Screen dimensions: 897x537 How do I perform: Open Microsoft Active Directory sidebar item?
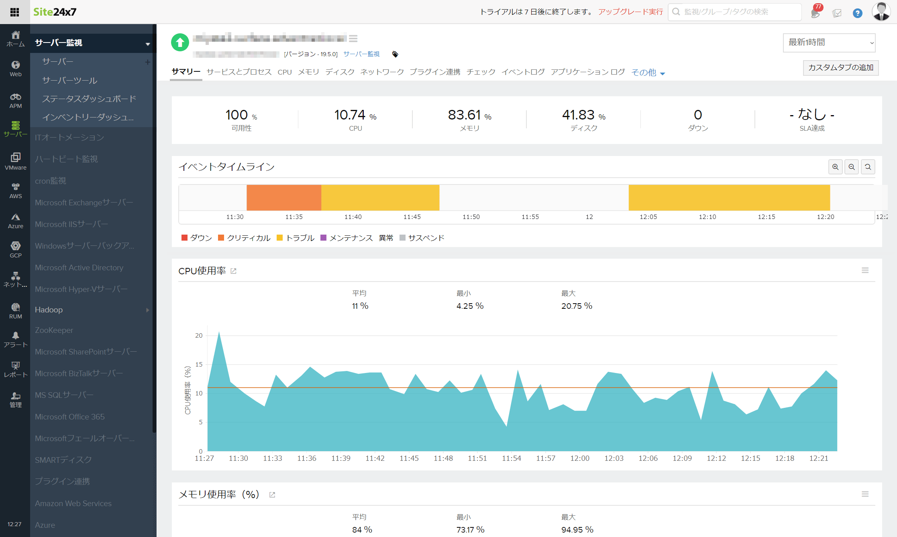(x=79, y=267)
